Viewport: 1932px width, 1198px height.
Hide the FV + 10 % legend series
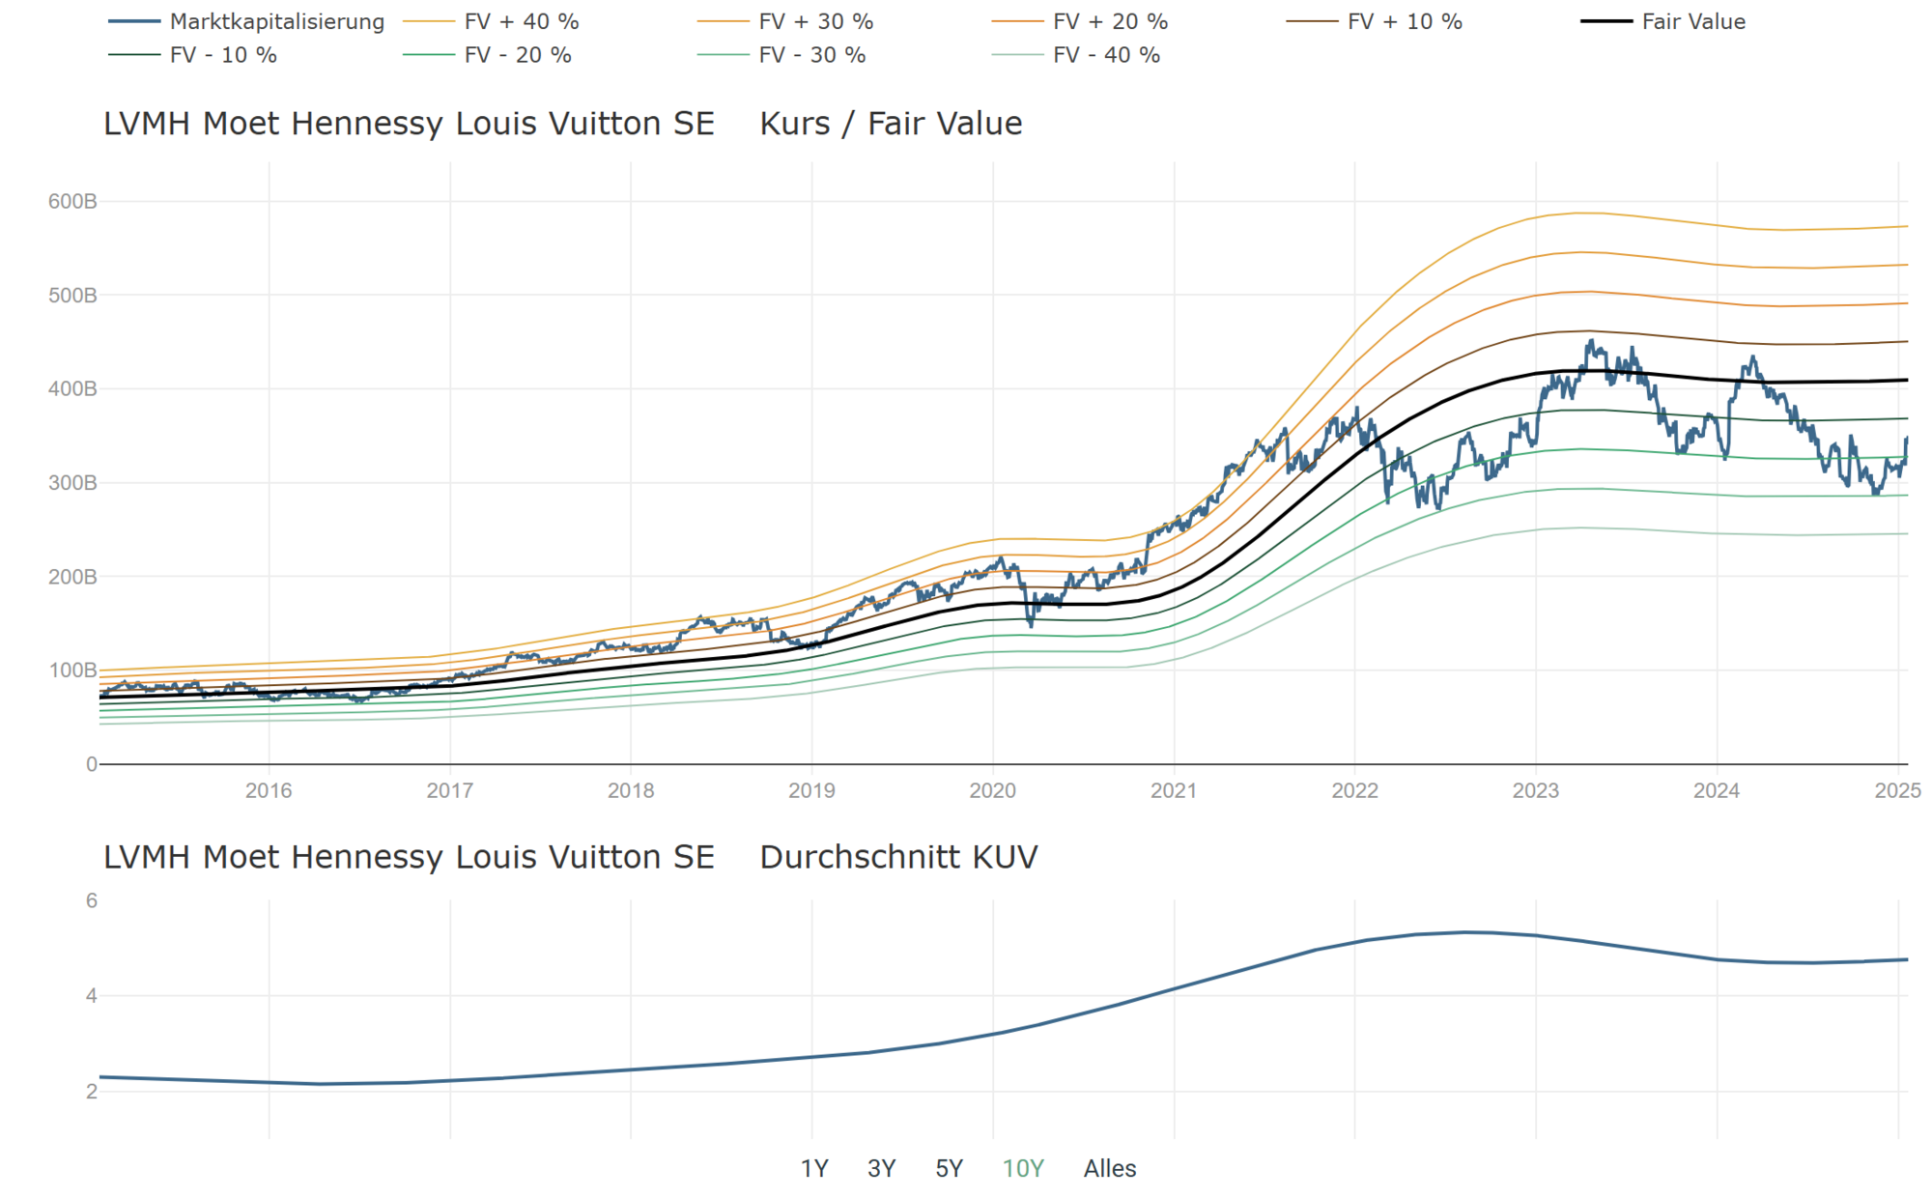point(1405,21)
